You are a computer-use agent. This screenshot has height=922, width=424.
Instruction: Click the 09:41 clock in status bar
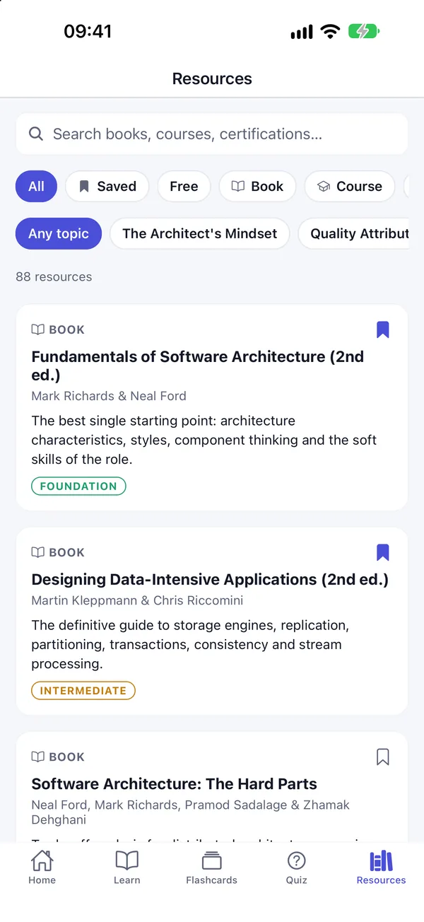click(x=88, y=31)
